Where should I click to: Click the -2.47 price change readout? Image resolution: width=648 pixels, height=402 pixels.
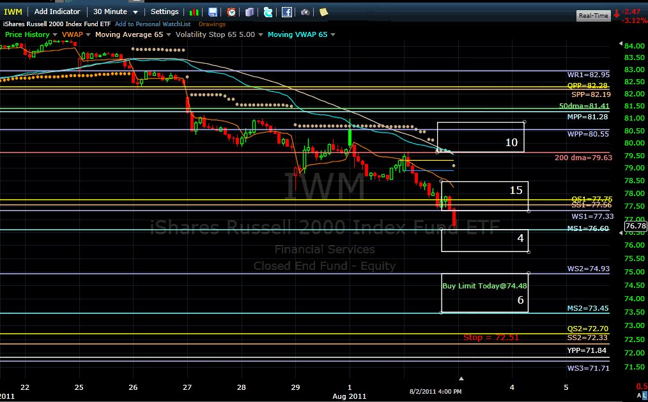[x=631, y=12]
